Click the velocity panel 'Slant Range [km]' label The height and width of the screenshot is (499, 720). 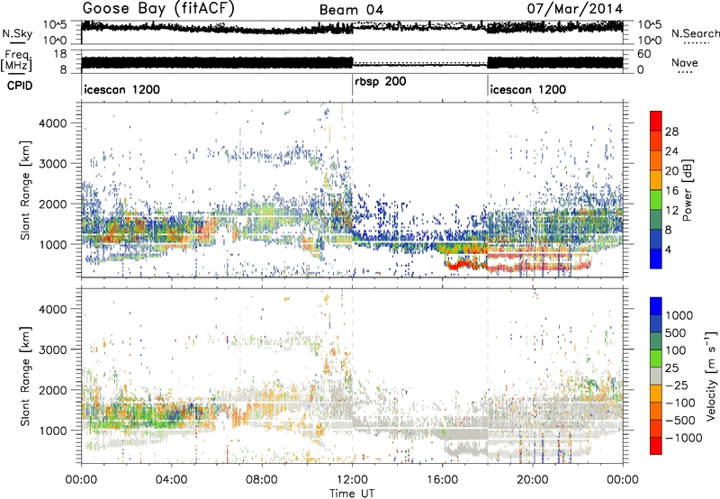25,376
